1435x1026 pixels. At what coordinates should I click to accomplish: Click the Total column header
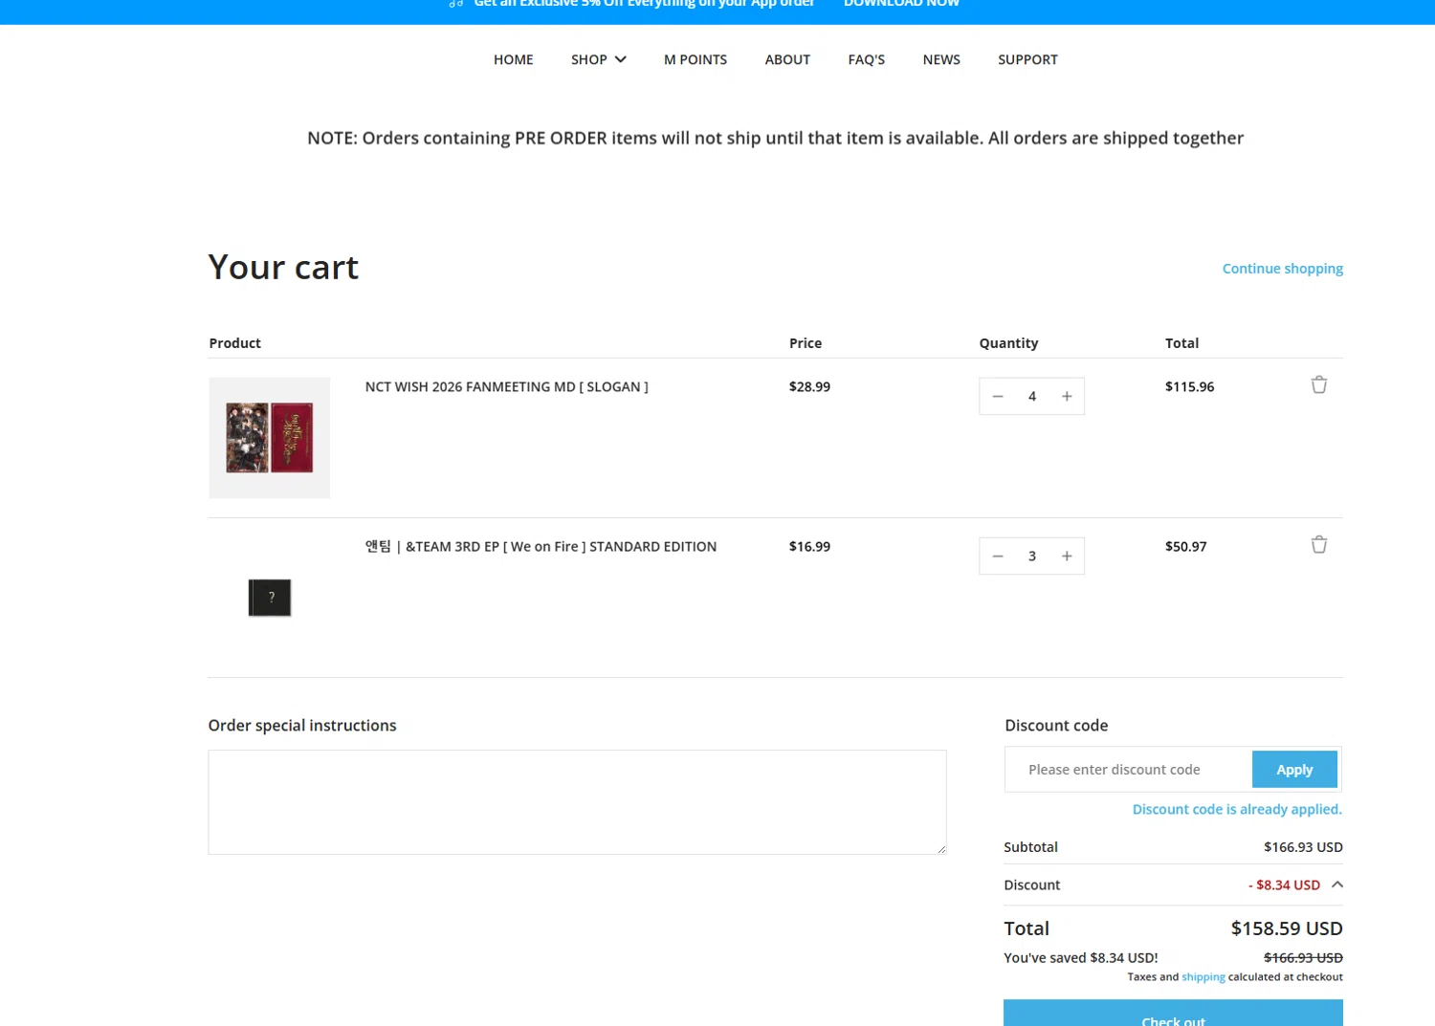(x=1181, y=342)
